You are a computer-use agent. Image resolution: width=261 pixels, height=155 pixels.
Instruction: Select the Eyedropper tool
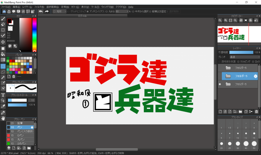pos(3,113)
